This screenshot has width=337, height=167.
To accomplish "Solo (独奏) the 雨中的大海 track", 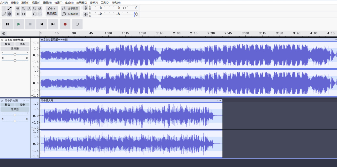I will click(x=22, y=105).
